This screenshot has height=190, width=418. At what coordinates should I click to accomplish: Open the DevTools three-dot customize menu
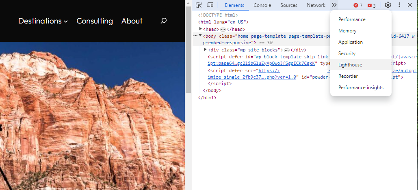[399, 5]
